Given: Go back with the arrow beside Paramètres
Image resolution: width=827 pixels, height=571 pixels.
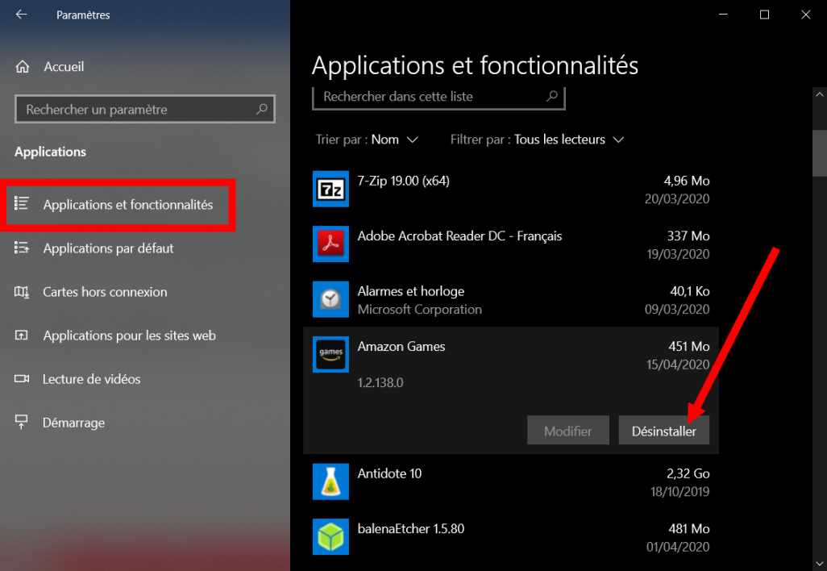Looking at the screenshot, I should pyautogui.click(x=21, y=15).
